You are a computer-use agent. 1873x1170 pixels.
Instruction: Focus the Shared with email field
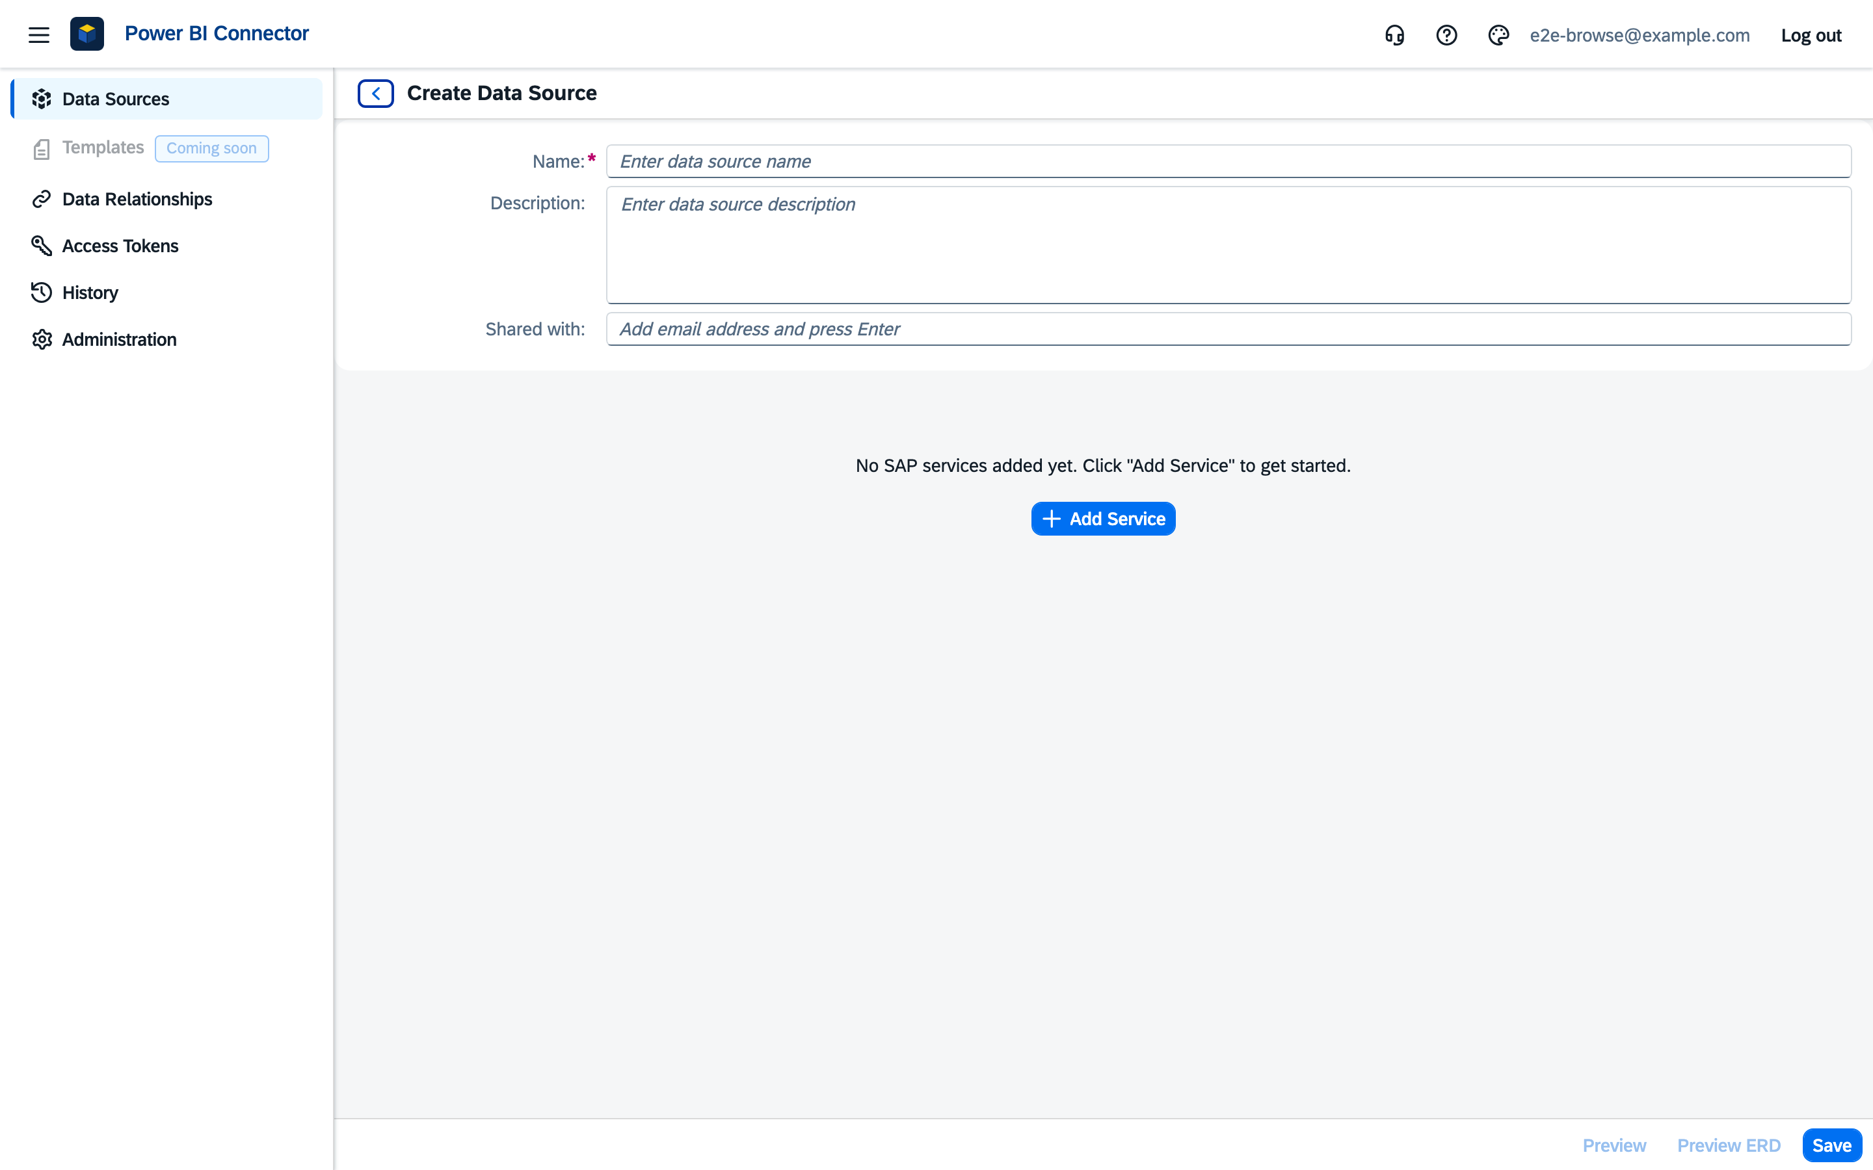coord(1229,329)
